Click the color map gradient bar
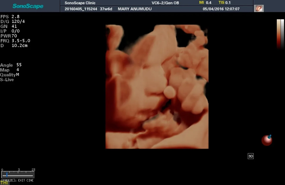Screen dimensions: 285x185 pos(280,34)
